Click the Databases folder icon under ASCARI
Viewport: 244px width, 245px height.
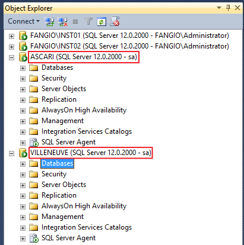coord(33,67)
